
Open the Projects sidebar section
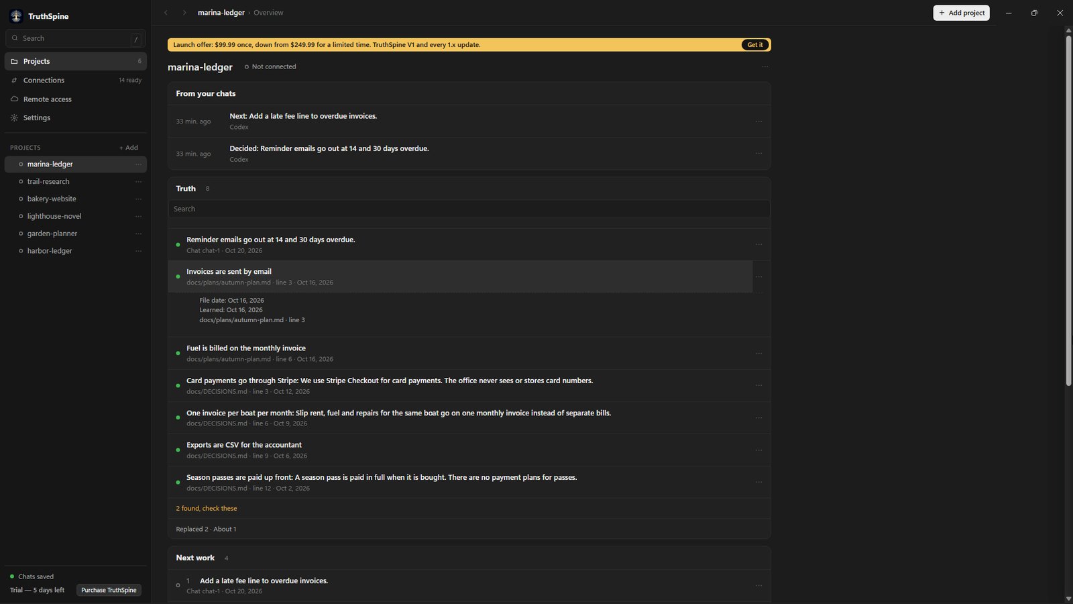(x=76, y=61)
